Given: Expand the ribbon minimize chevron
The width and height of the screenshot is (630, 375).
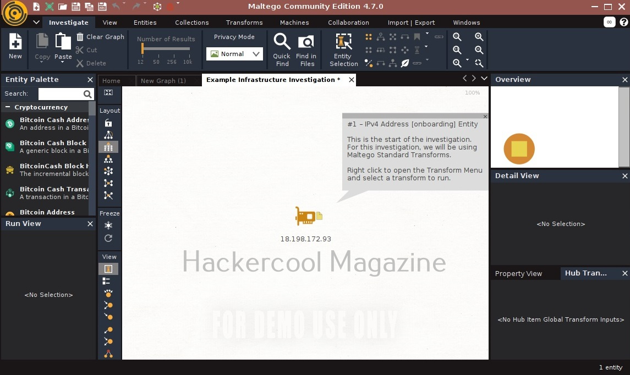Looking at the screenshot, I should click(x=36, y=22).
